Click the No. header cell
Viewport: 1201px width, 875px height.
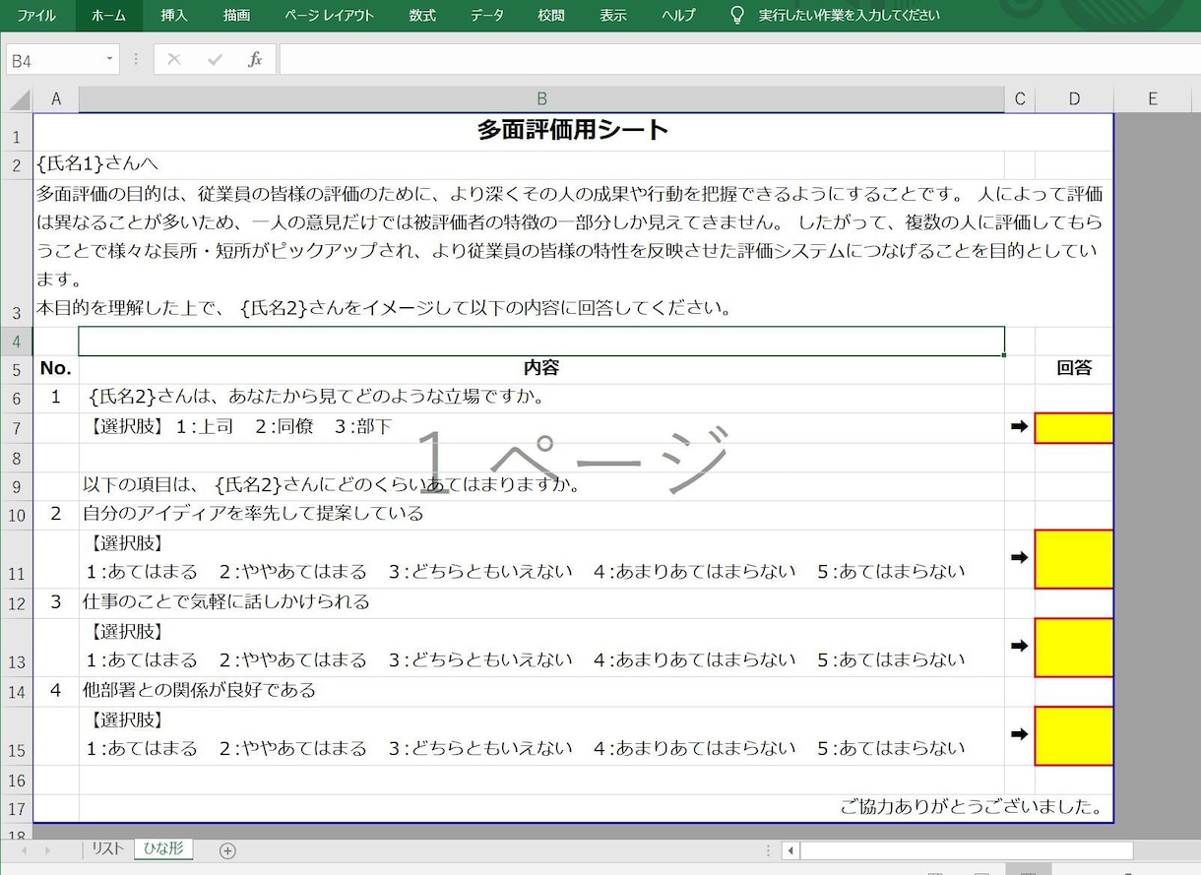point(56,369)
